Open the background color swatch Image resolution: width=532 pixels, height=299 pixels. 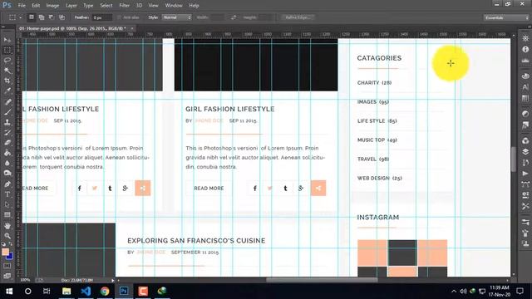click(x=10, y=257)
